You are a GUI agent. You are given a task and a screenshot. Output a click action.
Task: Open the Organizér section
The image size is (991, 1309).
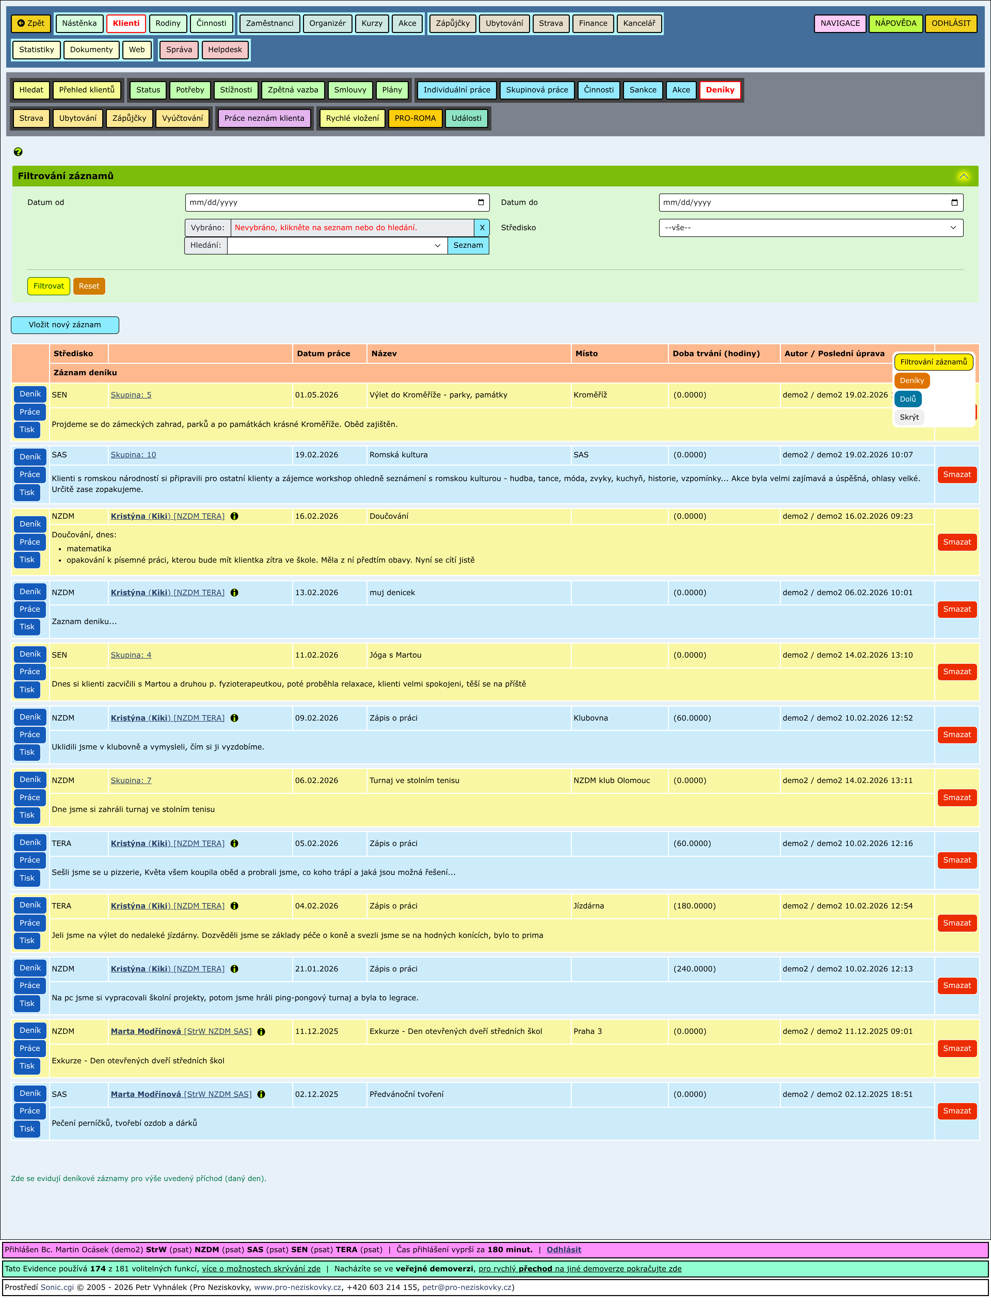[328, 24]
